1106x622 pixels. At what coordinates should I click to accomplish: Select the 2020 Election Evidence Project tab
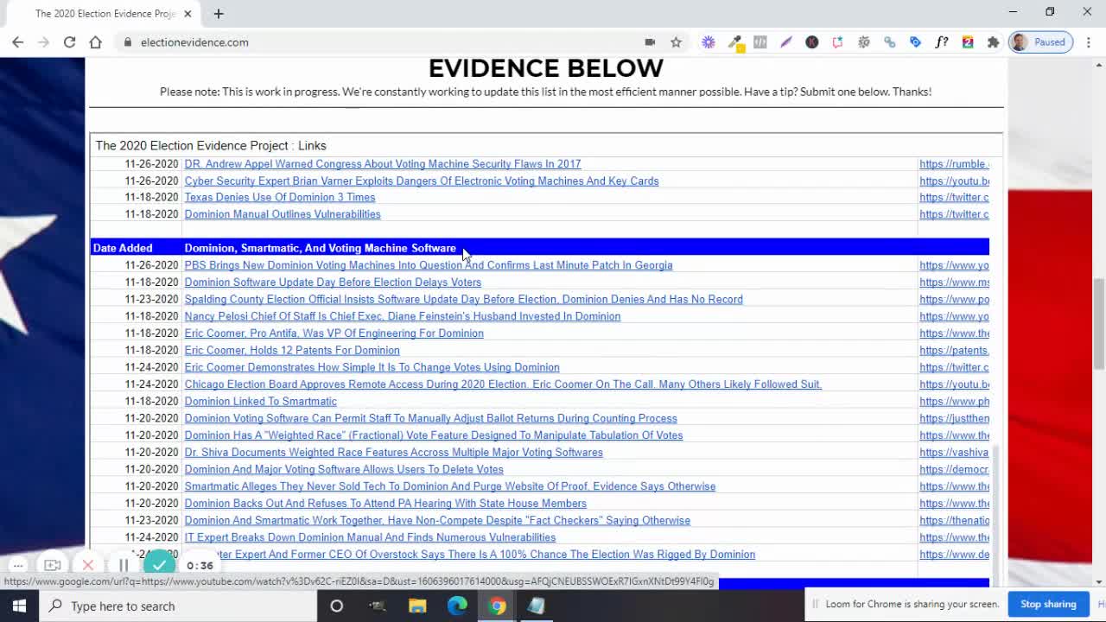[x=104, y=14]
